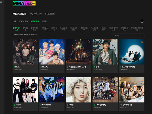Click the artist name NewJeans
The width and height of the screenshot is (152, 114).
[46, 105]
